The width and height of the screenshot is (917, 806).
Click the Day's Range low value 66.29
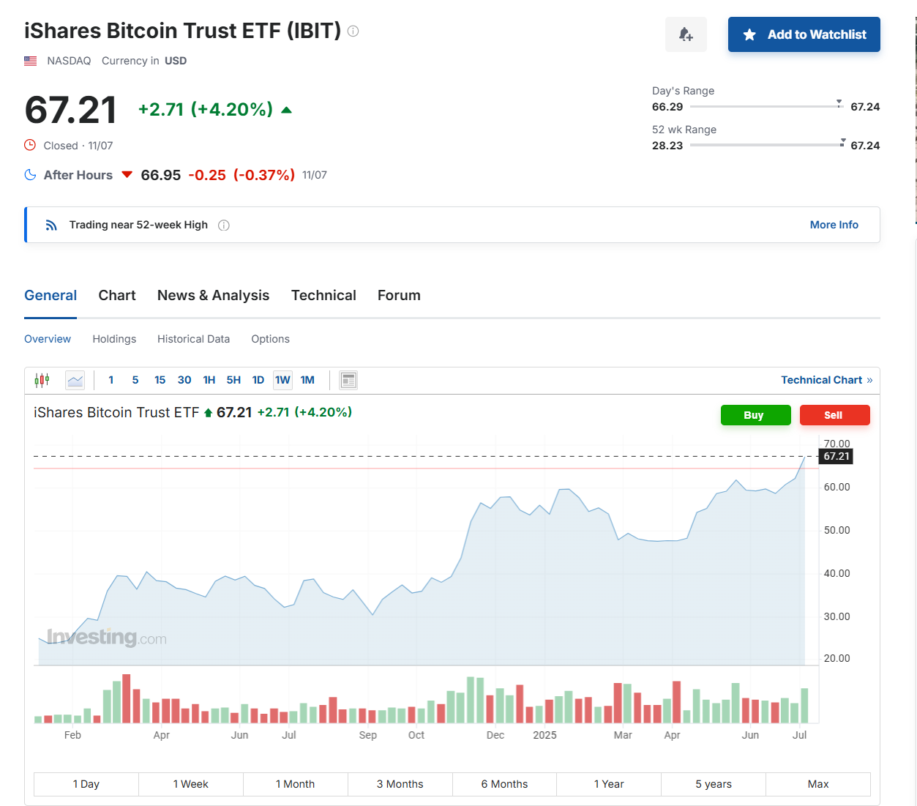click(667, 106)
